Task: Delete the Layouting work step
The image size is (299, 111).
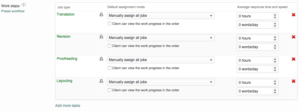Action: point(294,81)
